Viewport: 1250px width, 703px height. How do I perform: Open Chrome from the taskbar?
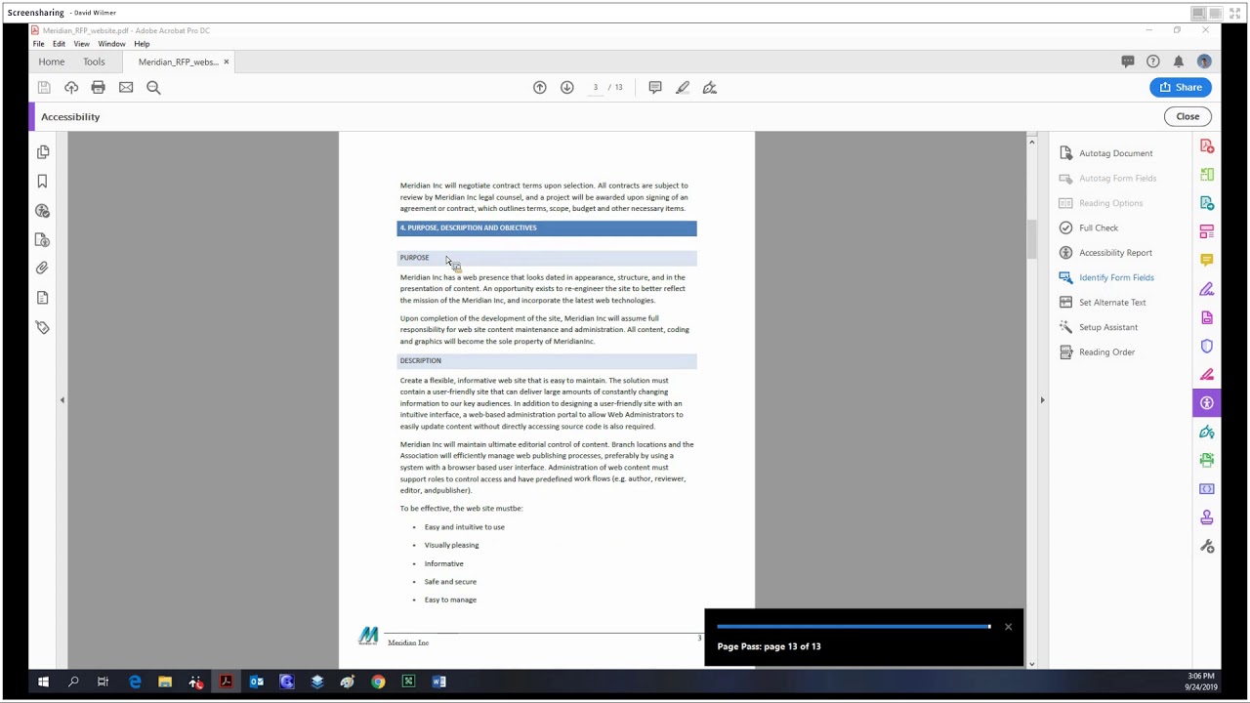click(x=378, y=682)
